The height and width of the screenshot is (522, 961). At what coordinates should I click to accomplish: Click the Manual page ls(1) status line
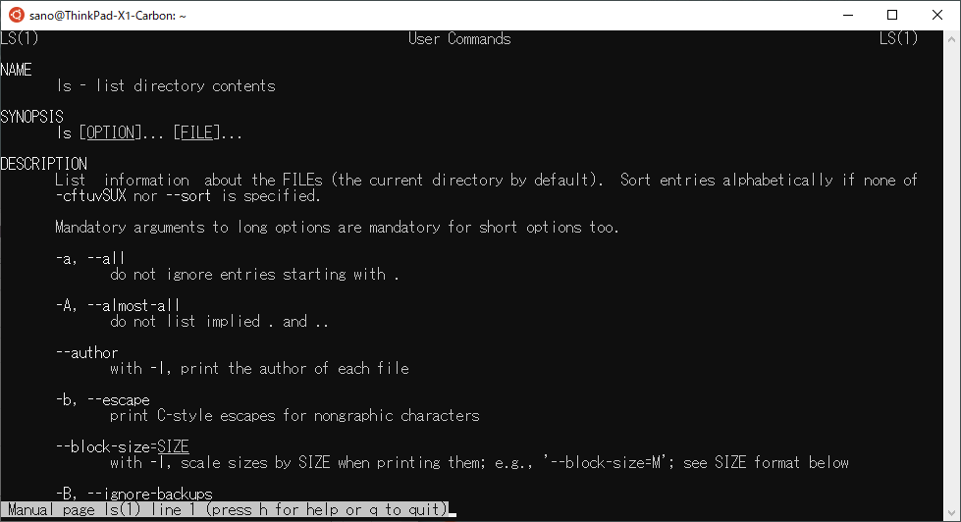pyautogui.click(x=225, y=509)
